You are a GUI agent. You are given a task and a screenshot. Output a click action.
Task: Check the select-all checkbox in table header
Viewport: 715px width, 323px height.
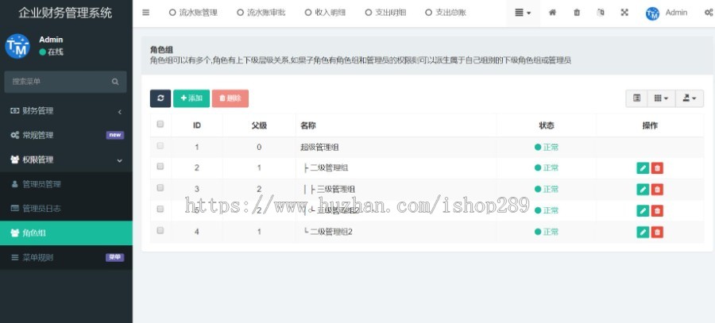(x=160, y=124)
